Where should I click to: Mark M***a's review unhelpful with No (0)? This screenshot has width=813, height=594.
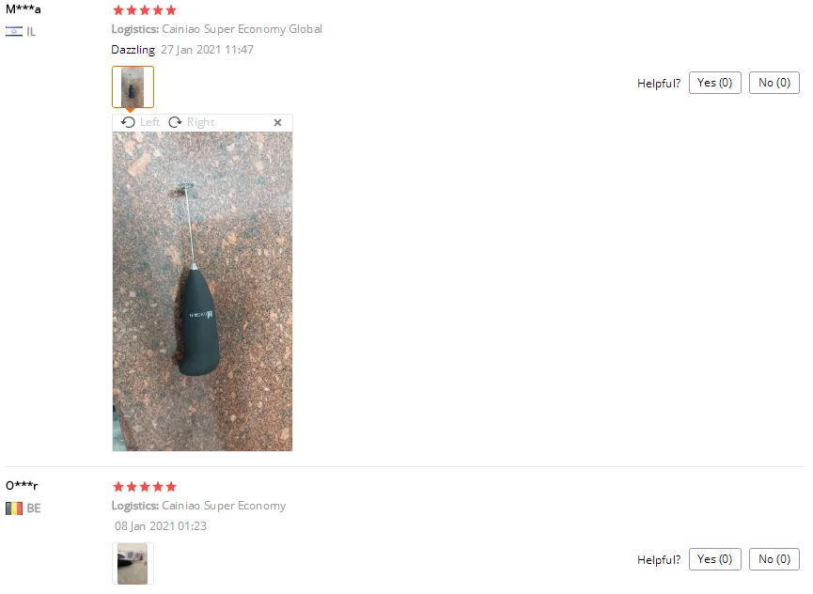774,83
